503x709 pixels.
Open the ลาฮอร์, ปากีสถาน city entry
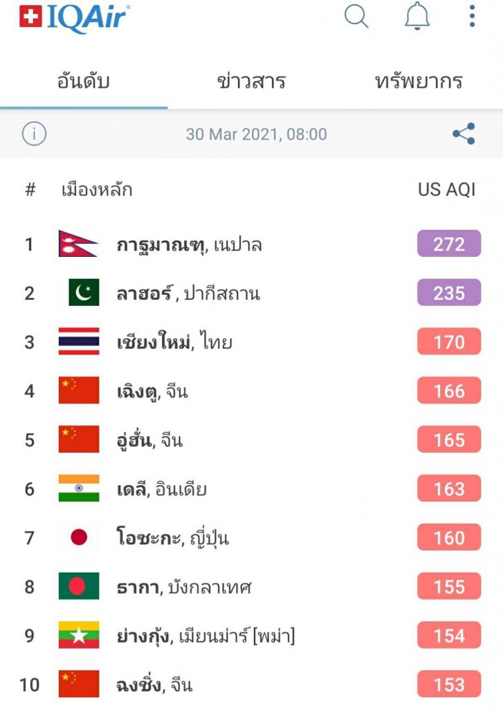188,294
